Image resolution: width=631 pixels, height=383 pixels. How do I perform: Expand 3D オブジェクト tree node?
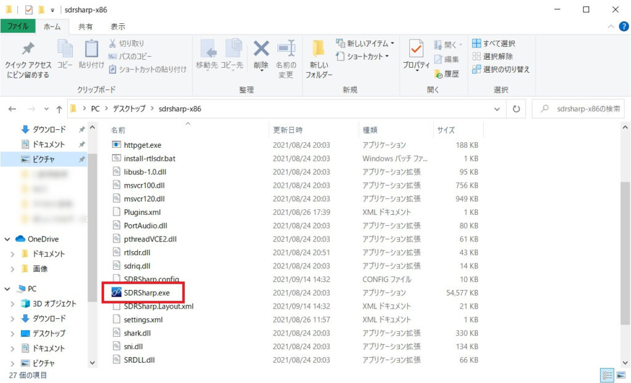12,304
